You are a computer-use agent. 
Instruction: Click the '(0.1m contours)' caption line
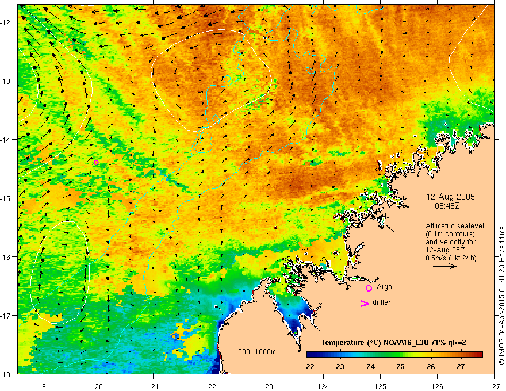point(450,234)
